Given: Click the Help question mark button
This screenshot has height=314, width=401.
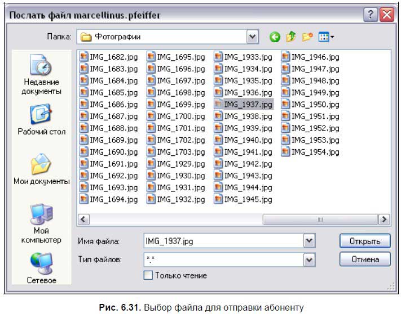Looking at the screenshot, I should pyautogui.click(x=370, y=15).
